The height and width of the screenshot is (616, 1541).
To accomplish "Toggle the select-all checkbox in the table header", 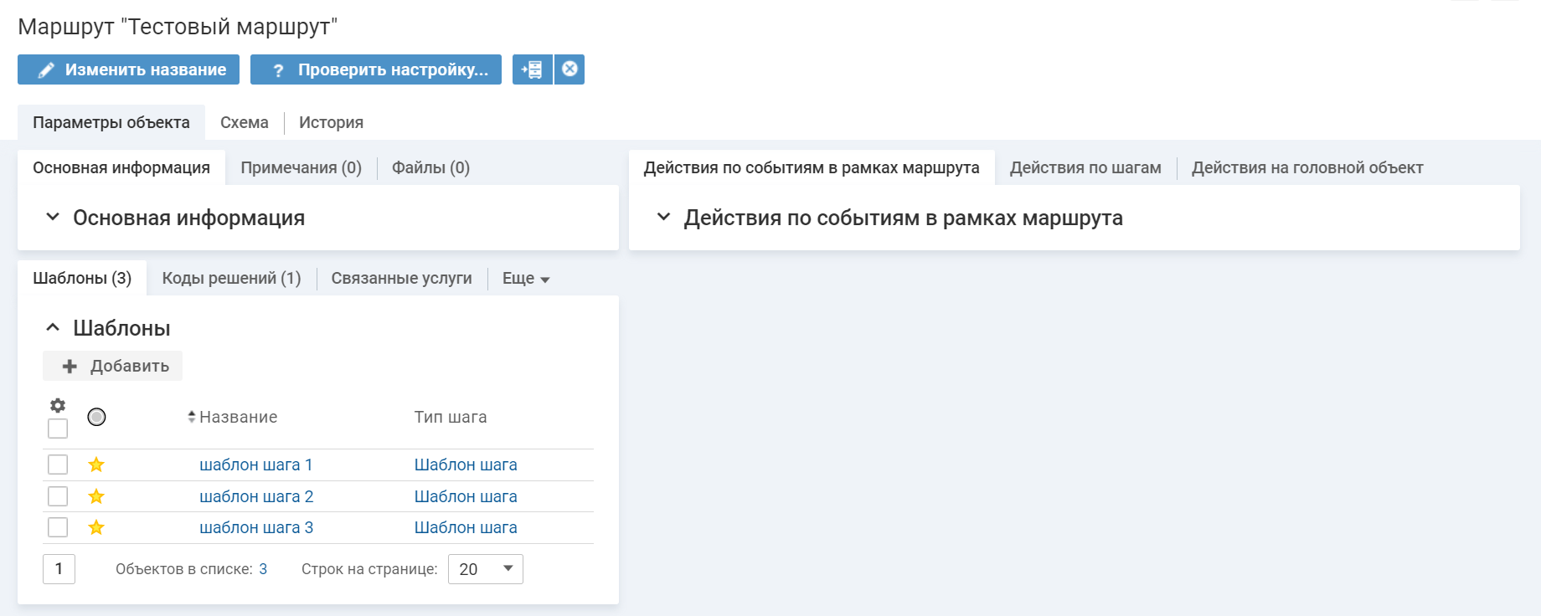I will point(58,429).
